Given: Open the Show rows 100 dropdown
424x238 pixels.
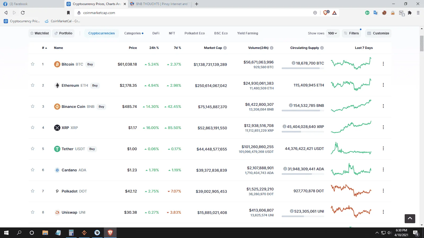Looking at the screenshot, I should pyautogui.click(x=333, y=33).
